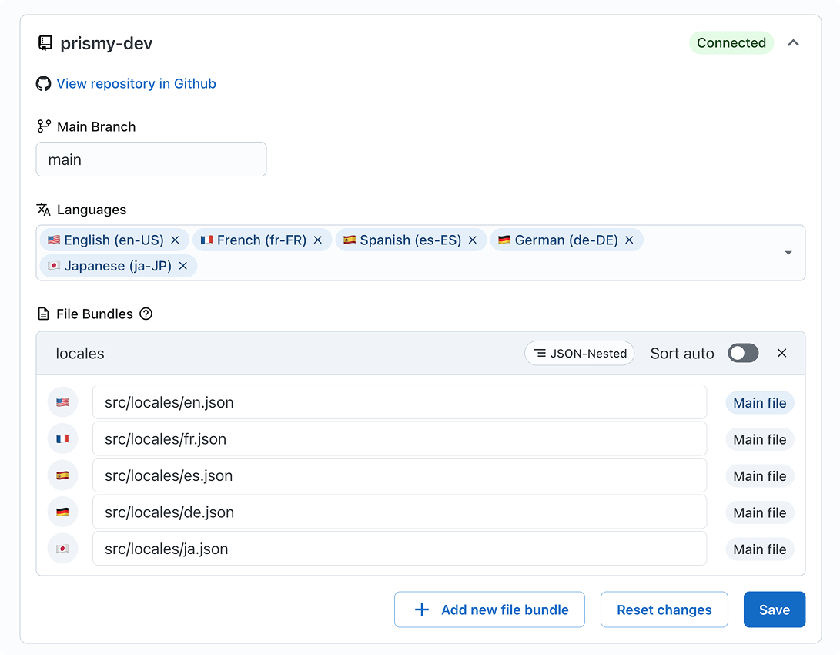Set fr.json as Main file
The width and height of the screenshot is (840, 655).
point(760,439)
